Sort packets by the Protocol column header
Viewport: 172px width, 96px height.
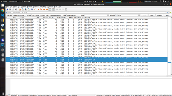coord(45,18)
